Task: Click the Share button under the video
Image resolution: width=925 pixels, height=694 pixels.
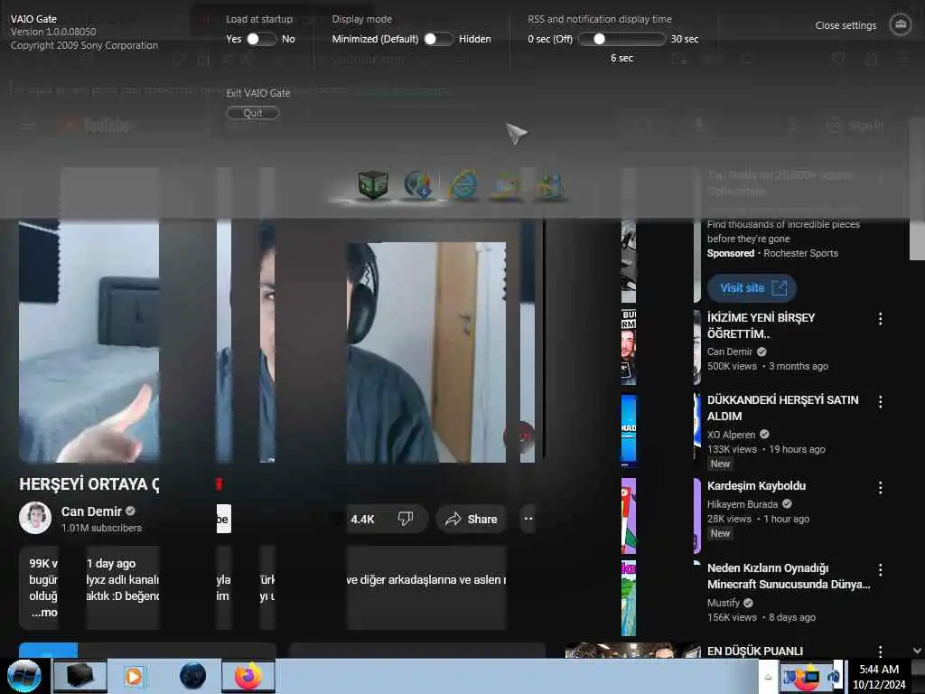Action: (x=471, y=519)
